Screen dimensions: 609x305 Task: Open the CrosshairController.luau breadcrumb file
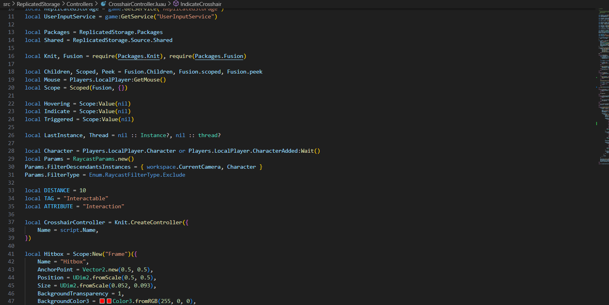pos(137,4)
